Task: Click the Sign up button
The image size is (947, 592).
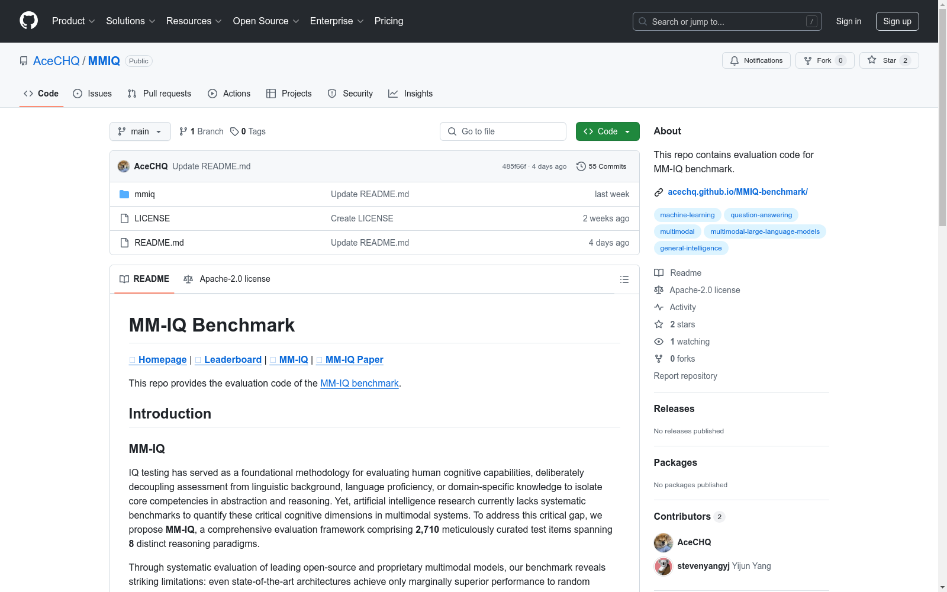Action: coord(897,21)
